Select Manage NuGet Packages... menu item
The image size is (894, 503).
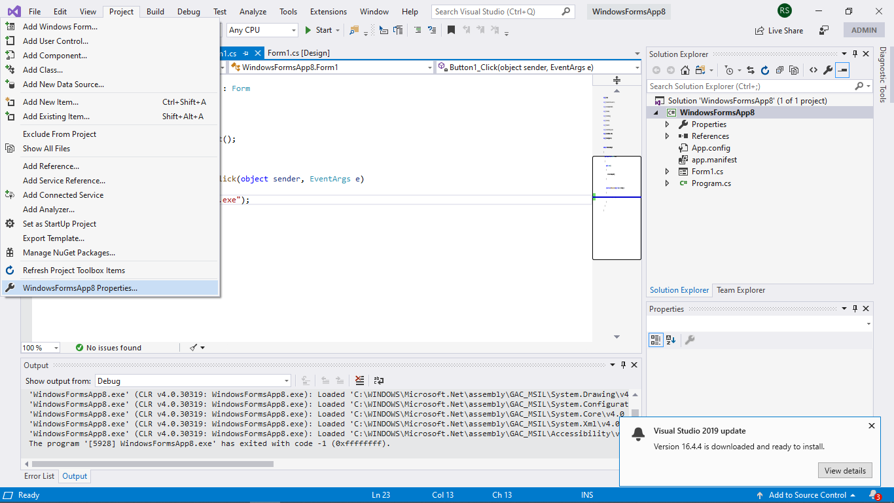[110, 253]
